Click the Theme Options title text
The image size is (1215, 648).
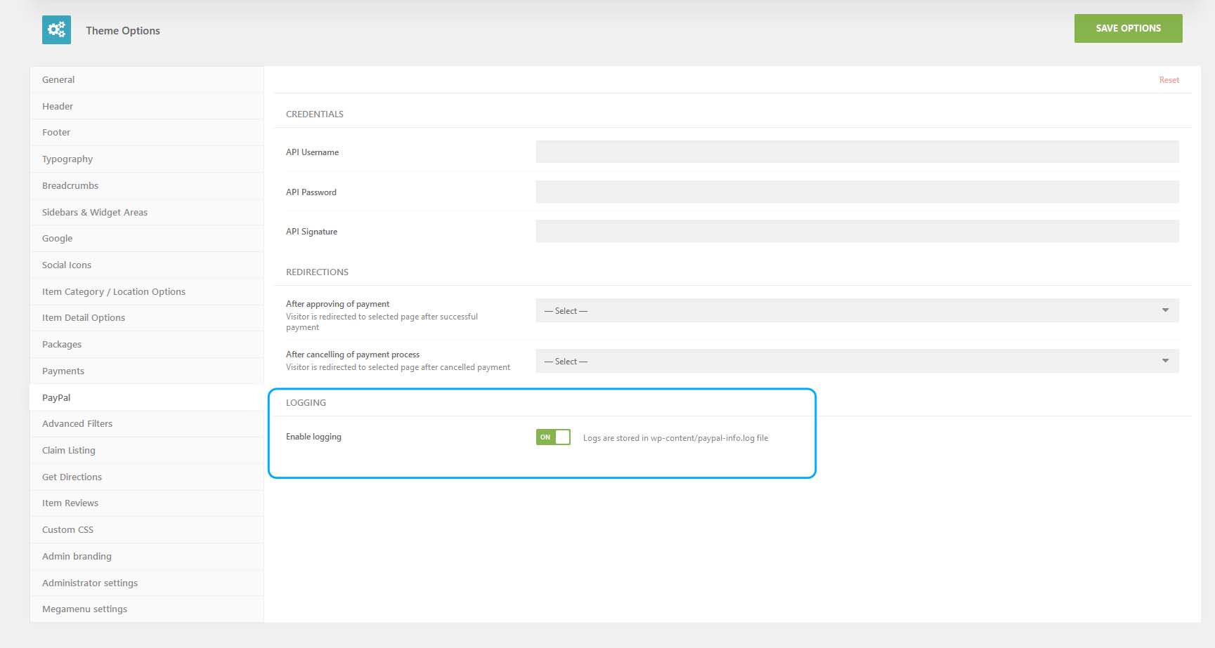pos(123,30)
